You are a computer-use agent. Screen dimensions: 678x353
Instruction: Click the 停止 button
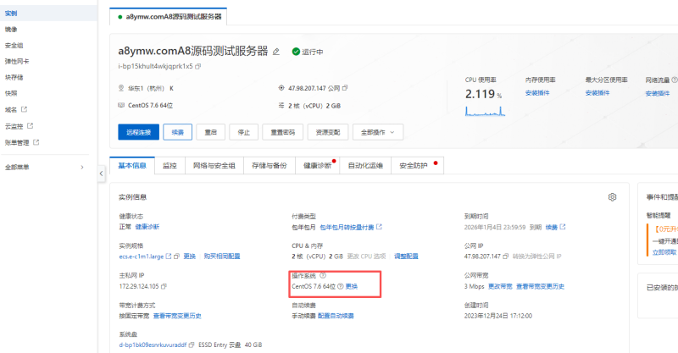coord(244,132)
